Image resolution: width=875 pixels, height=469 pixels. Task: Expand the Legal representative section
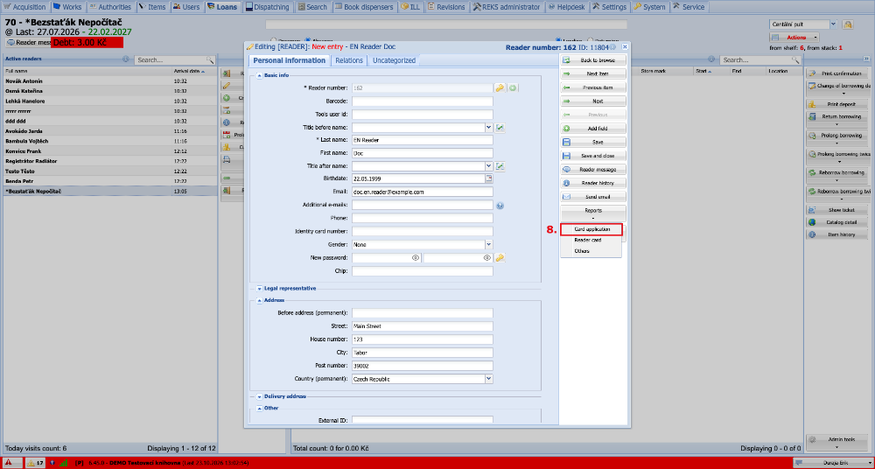click(259, 288)
